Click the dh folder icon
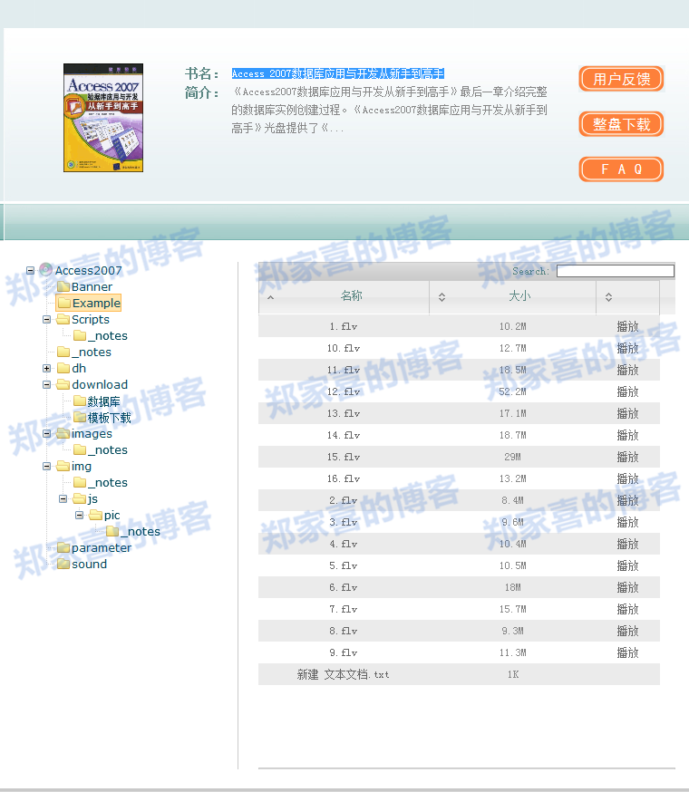 [63, 368]
